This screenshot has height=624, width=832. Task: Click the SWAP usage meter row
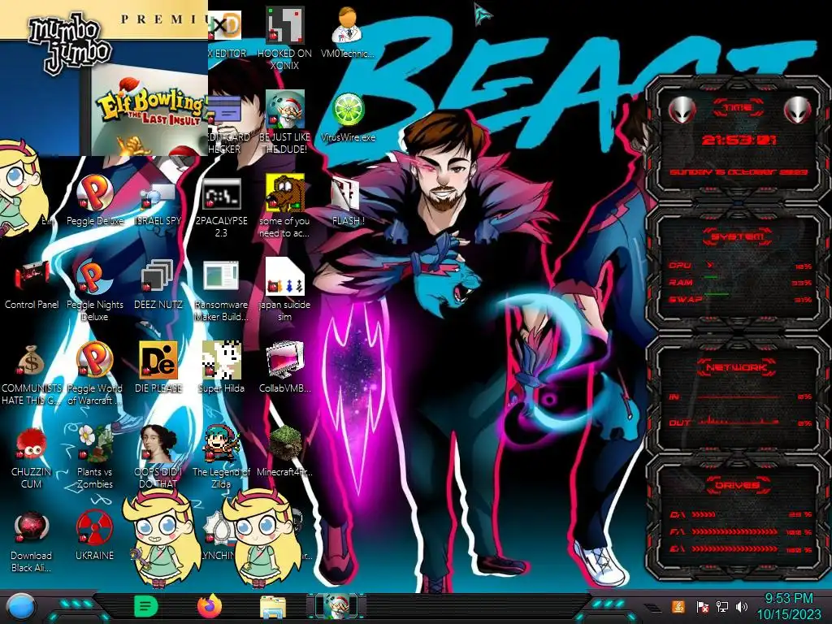point(740,299)
